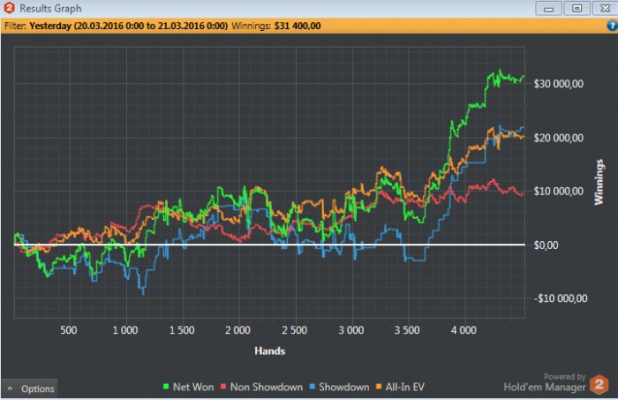Open the blue help question mark icon
The image size is (618, 400).
612,26
